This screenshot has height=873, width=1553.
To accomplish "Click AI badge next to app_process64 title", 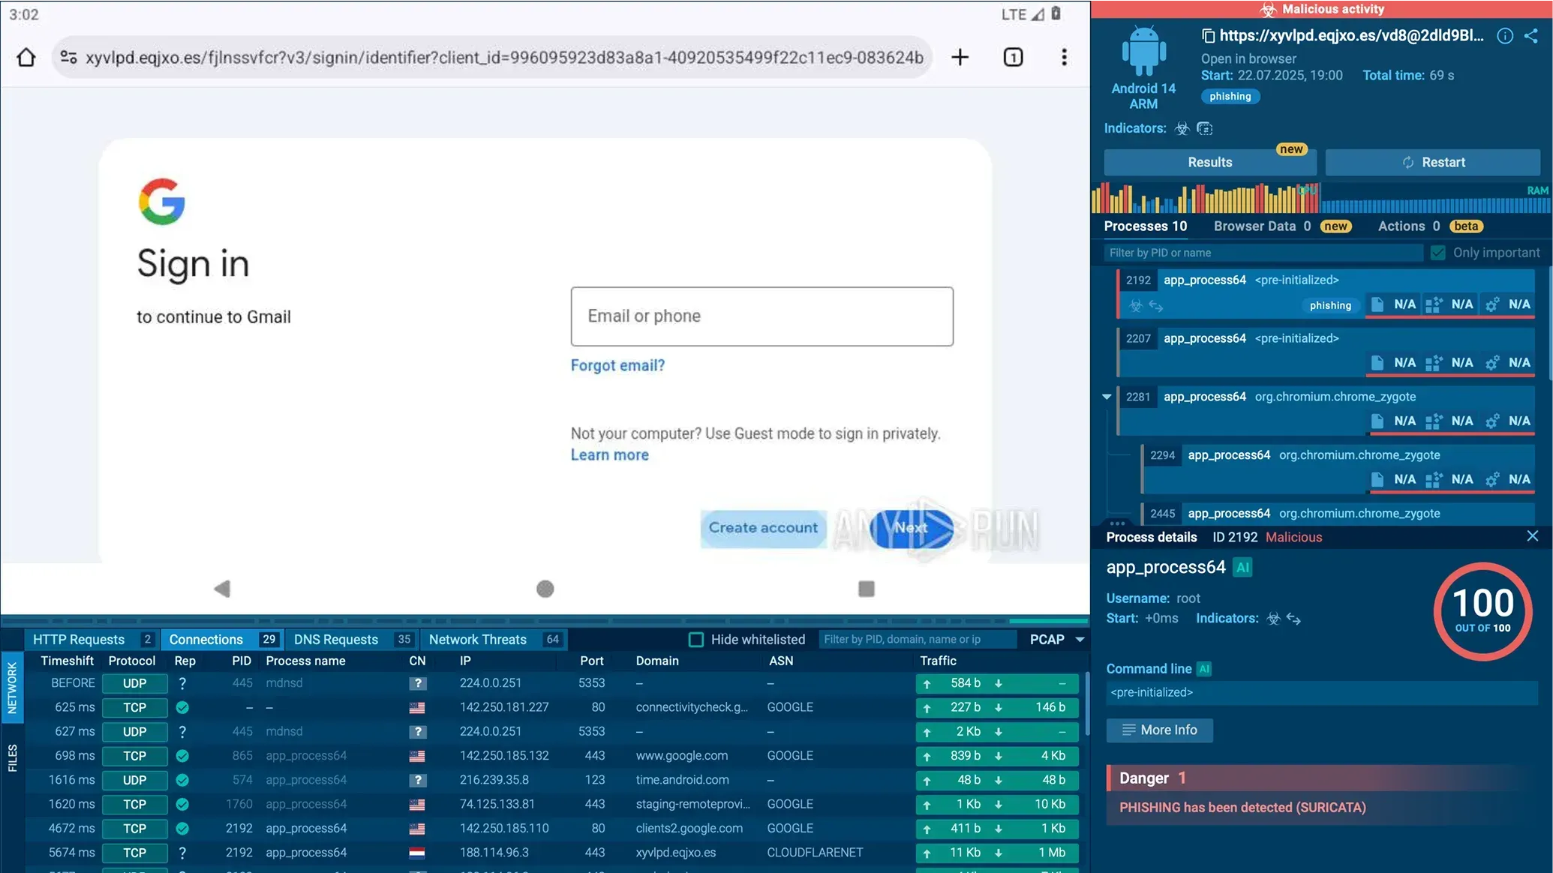I will point(1243,568).
